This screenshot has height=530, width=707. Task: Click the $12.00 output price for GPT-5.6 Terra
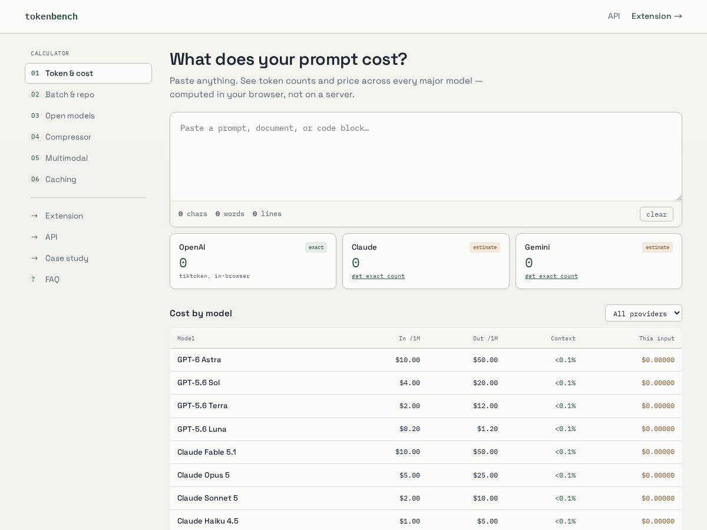pos(485,406)
